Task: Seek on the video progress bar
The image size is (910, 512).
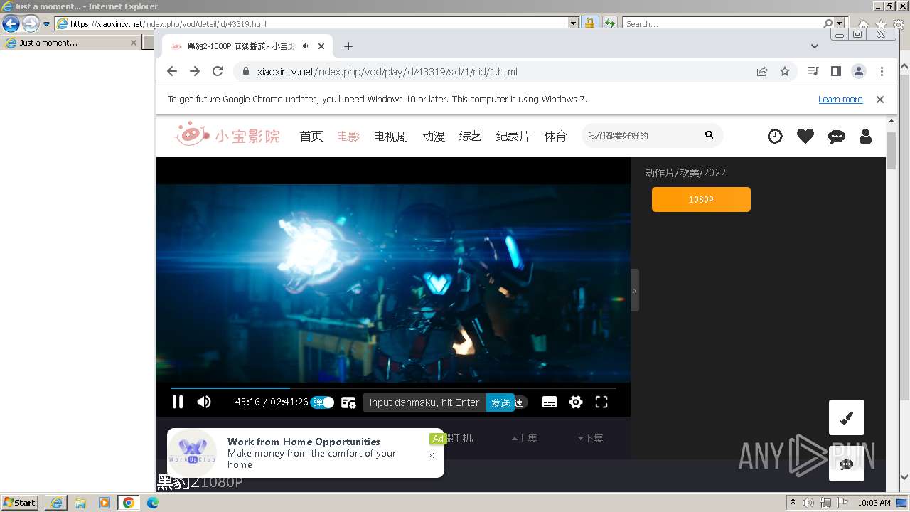Action: click(x=393, y=388)
